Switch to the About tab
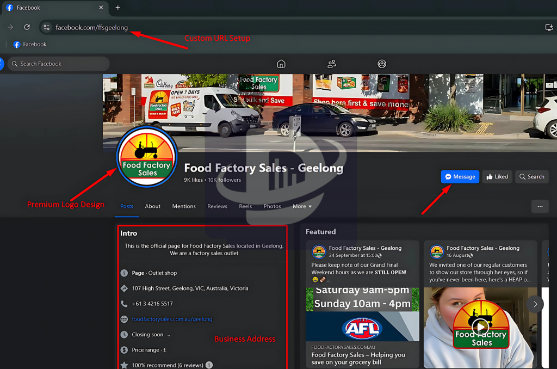The width and height of the screenshot is (557, 369). 152,206
